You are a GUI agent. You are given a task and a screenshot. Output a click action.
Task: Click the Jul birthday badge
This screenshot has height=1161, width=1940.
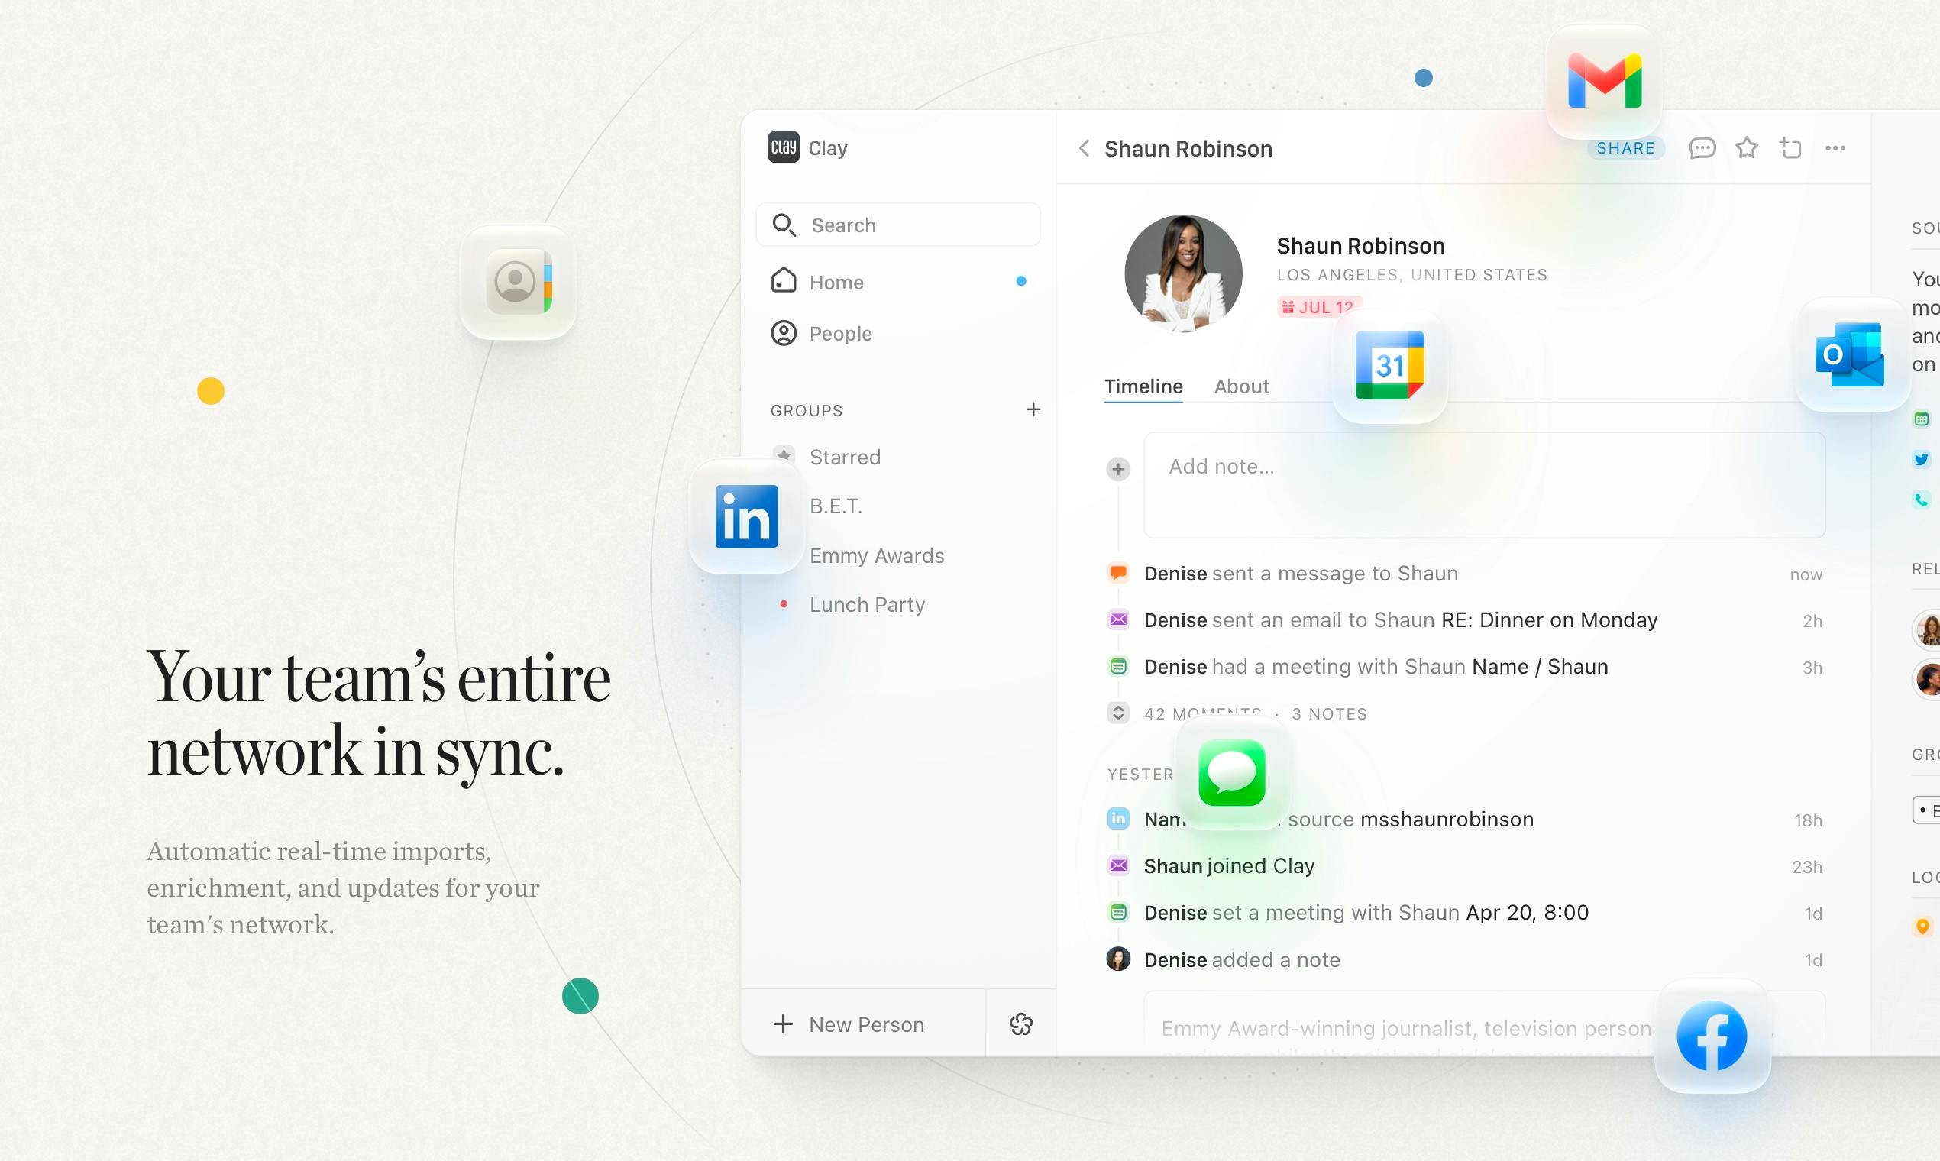[x=1319, y=307]
